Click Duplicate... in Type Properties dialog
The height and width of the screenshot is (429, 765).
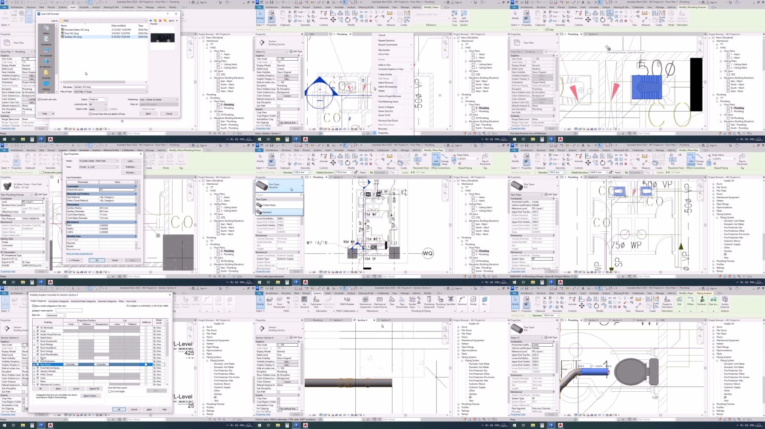131,167
